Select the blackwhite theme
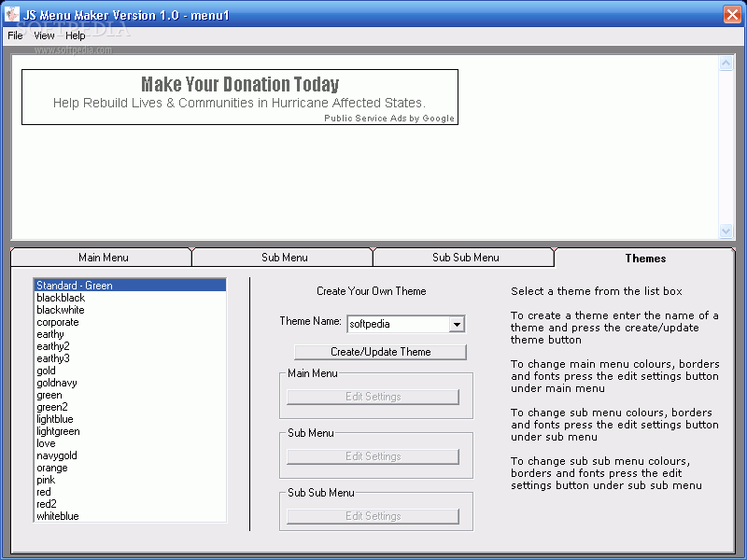This screenshot has width=747, height=560. click(131, 310)
